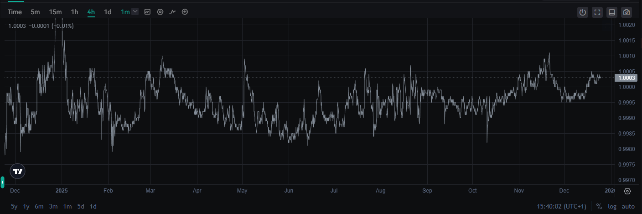Click the circled plus add icon

tap(185, 12)
